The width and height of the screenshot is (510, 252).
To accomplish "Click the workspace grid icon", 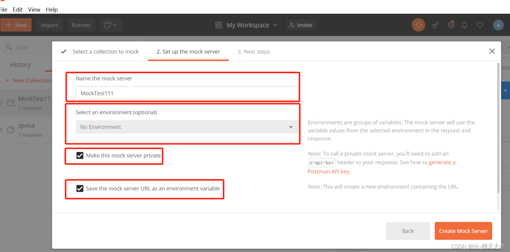I will coord(219,25).
